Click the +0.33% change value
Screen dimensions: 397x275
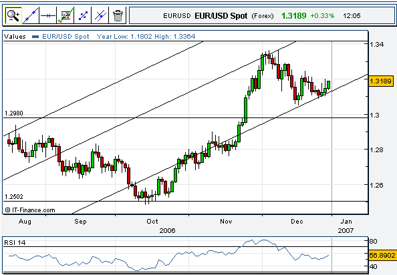322,16
